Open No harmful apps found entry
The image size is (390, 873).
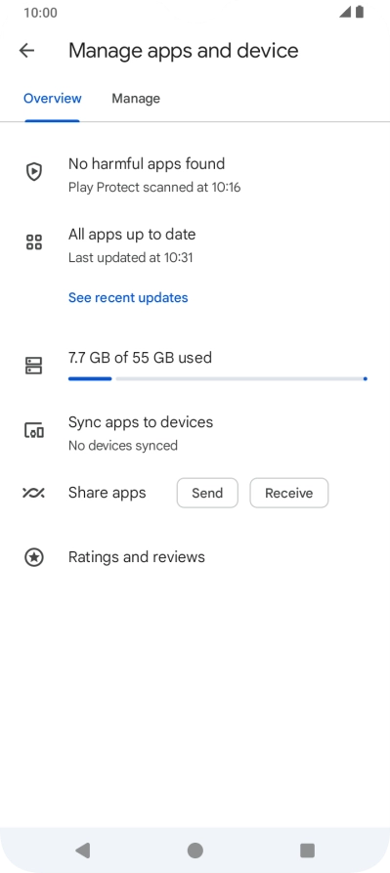[x=195, y=175]
